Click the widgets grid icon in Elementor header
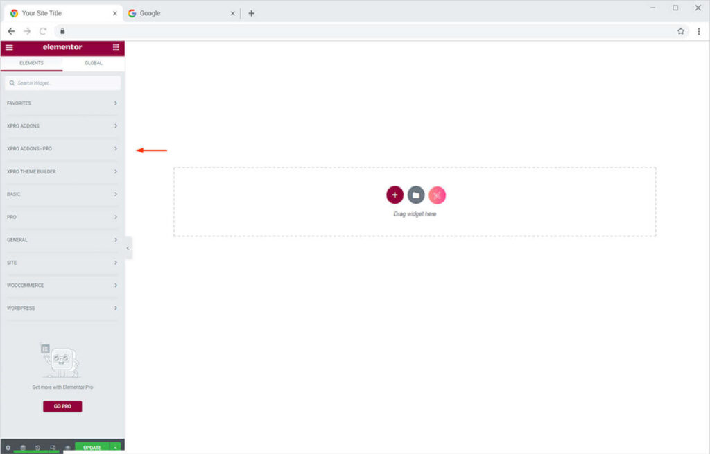Image resolution: width=710 pixels, height=454 pixels. pyautogui.click(x=116, y=47)
